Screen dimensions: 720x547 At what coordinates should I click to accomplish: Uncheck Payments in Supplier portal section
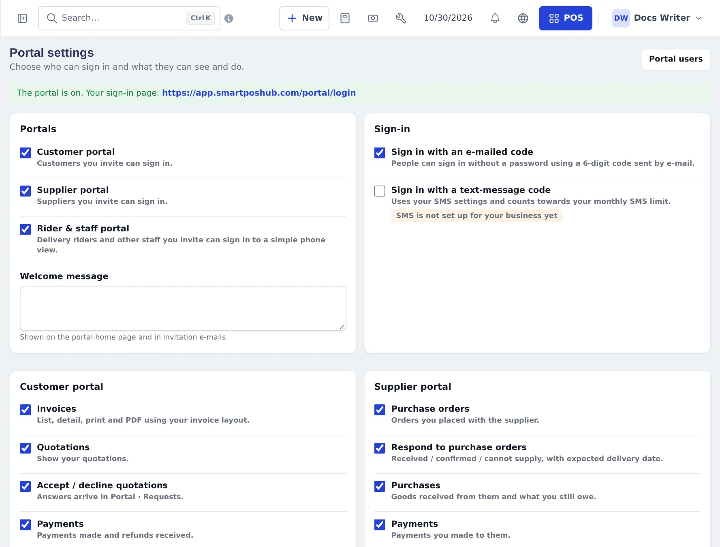(380, 525)
